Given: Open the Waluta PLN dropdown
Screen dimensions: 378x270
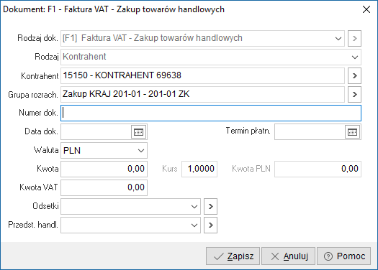Looking at the screenshot, I should 141,151.
